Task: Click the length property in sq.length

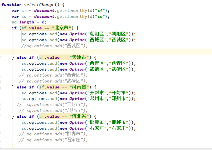Action: 27,22
